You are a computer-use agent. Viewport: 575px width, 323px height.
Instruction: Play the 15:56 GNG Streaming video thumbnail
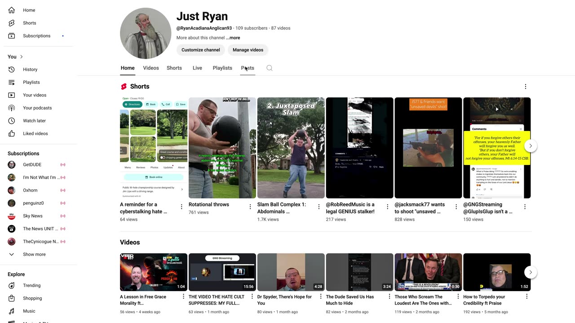coord(222,272)
